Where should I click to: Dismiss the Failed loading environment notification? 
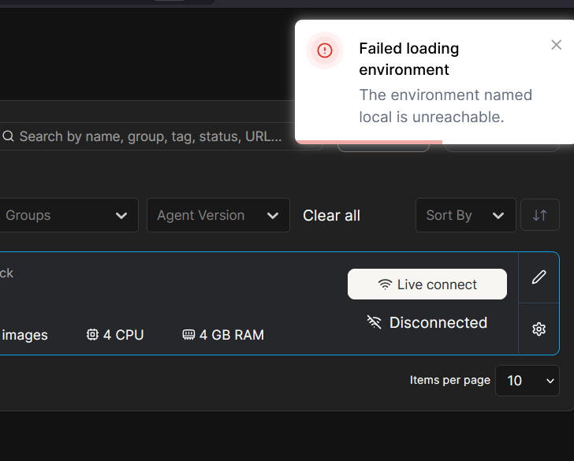[556, 45]
